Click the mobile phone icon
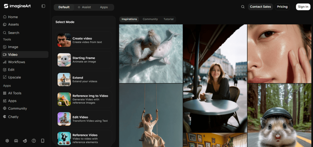Screen dimensions: 313x147 tap(42, 141)
